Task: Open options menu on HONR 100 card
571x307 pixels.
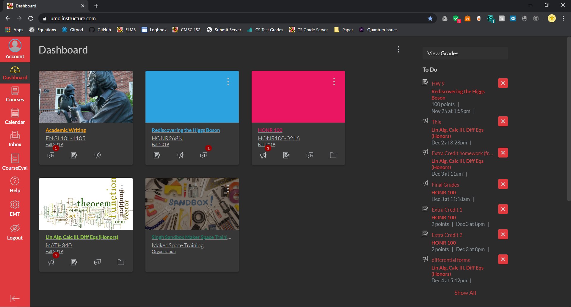Action: point(334,82)
